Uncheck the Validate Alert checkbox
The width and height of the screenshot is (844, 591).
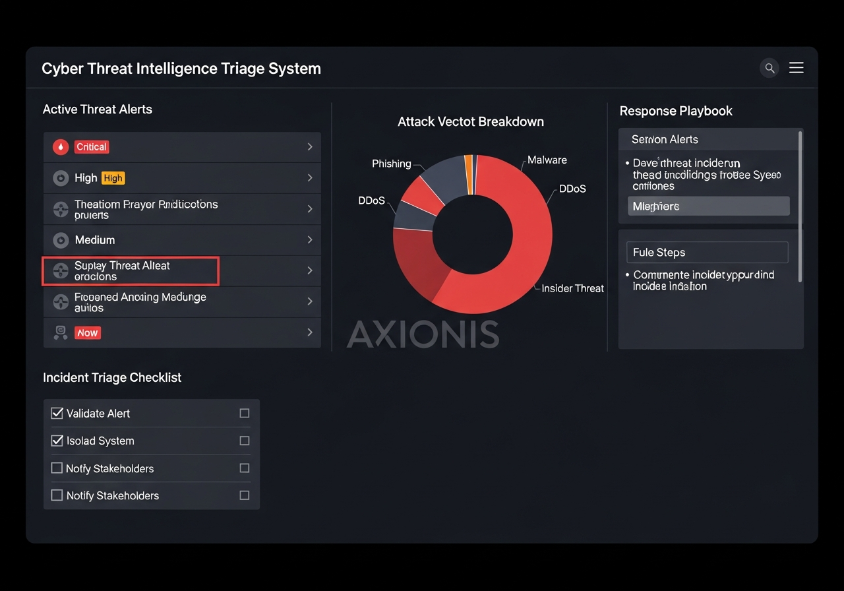click(x=57, y=413)
